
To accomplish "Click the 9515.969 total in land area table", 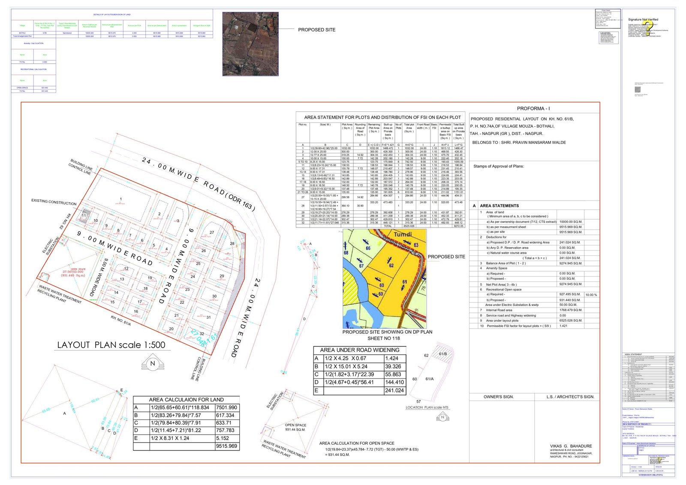I will click(x=227, y=446).
